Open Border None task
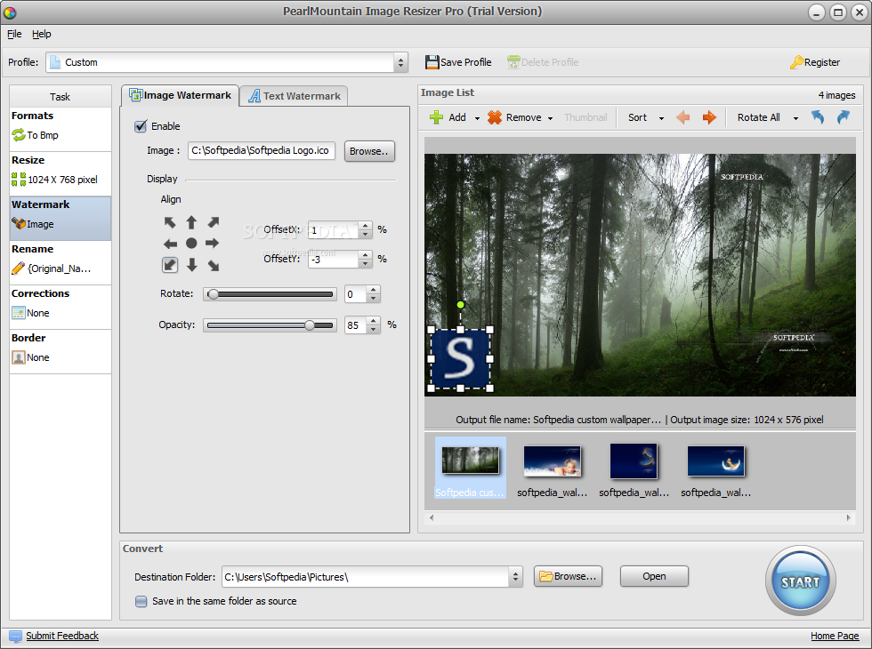This screenshot has width=872, height=649. click(61, 351)
